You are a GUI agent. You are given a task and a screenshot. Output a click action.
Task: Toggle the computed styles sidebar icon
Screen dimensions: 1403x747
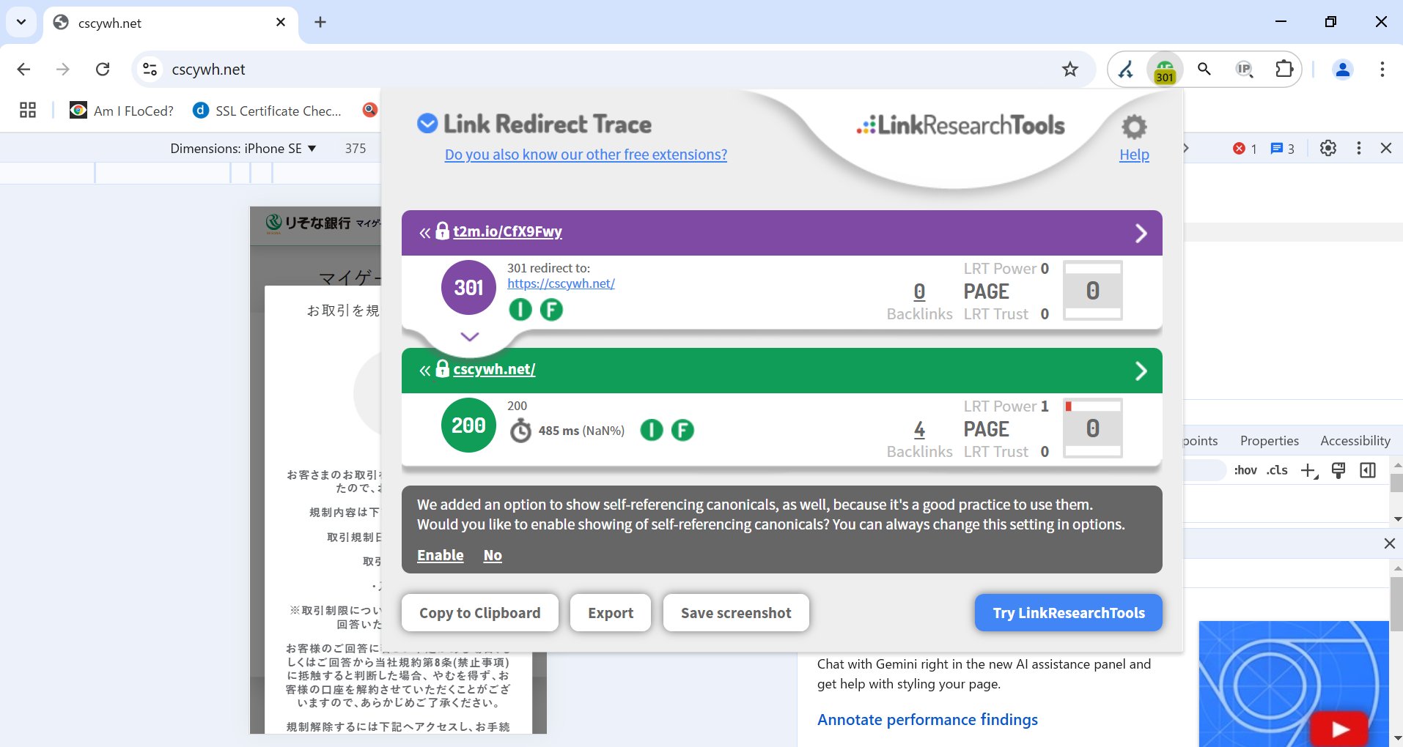coord(1368,470)
